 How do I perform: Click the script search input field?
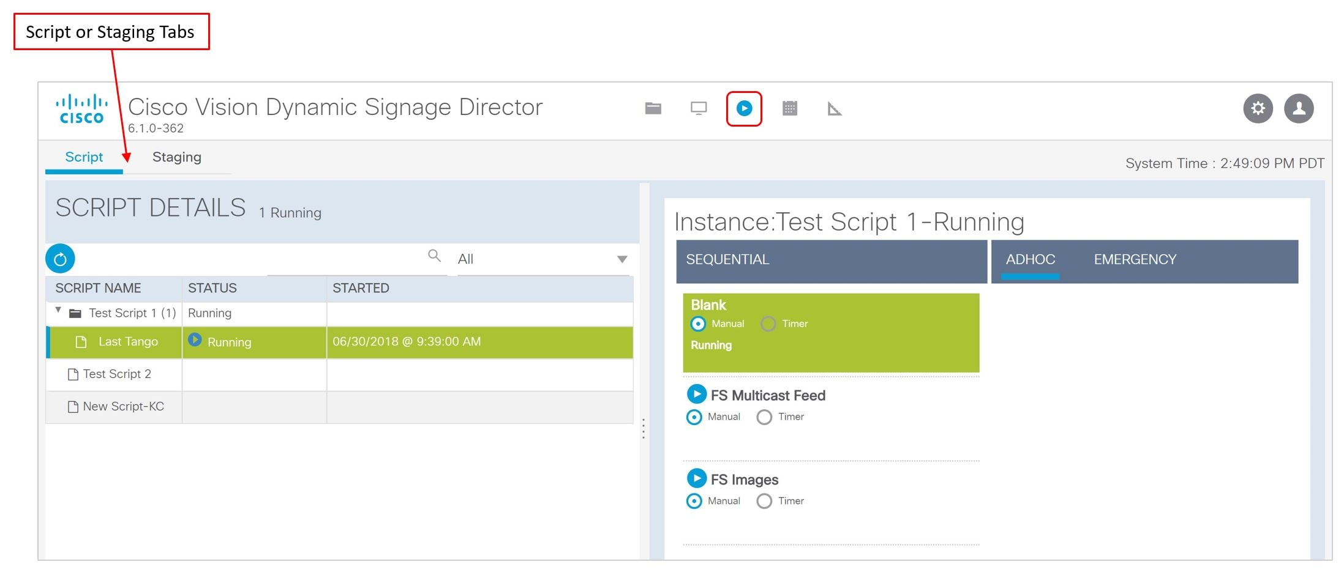(x=357, y=259)
